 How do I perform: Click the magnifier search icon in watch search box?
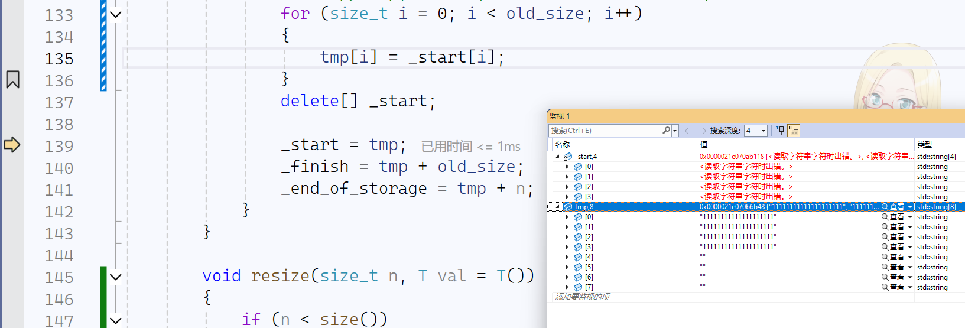tap(667, 131)
